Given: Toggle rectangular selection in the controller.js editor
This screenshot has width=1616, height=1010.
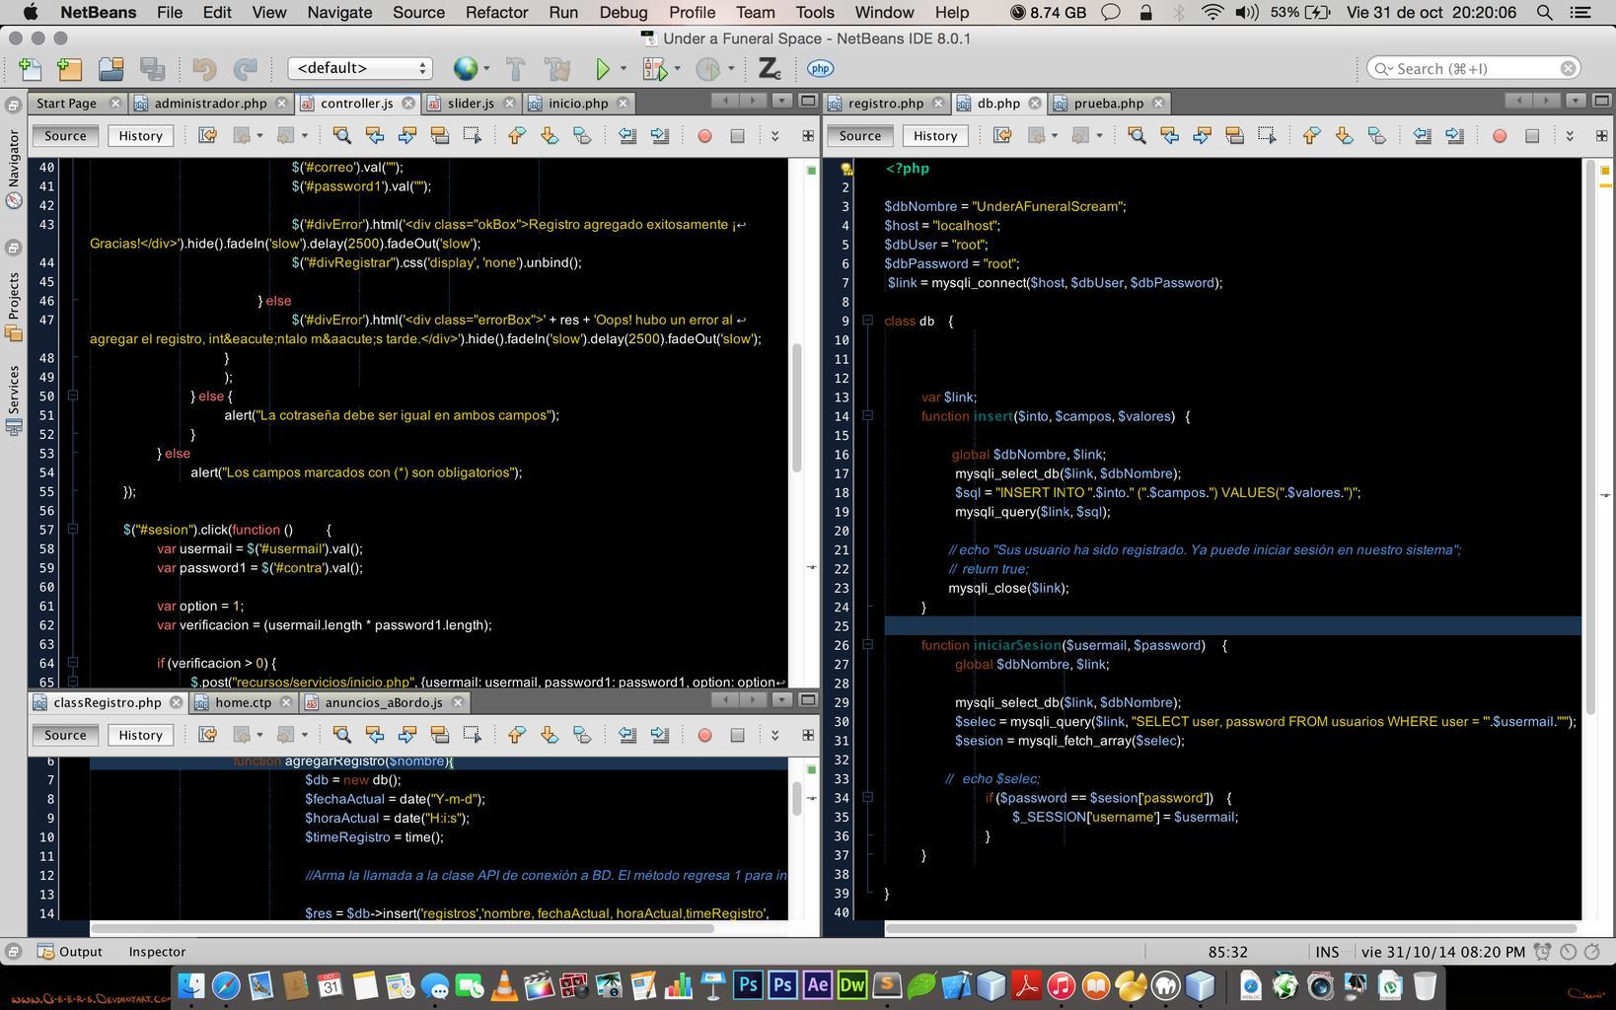Looking at the screenshot, I should (x=472, y=136).
